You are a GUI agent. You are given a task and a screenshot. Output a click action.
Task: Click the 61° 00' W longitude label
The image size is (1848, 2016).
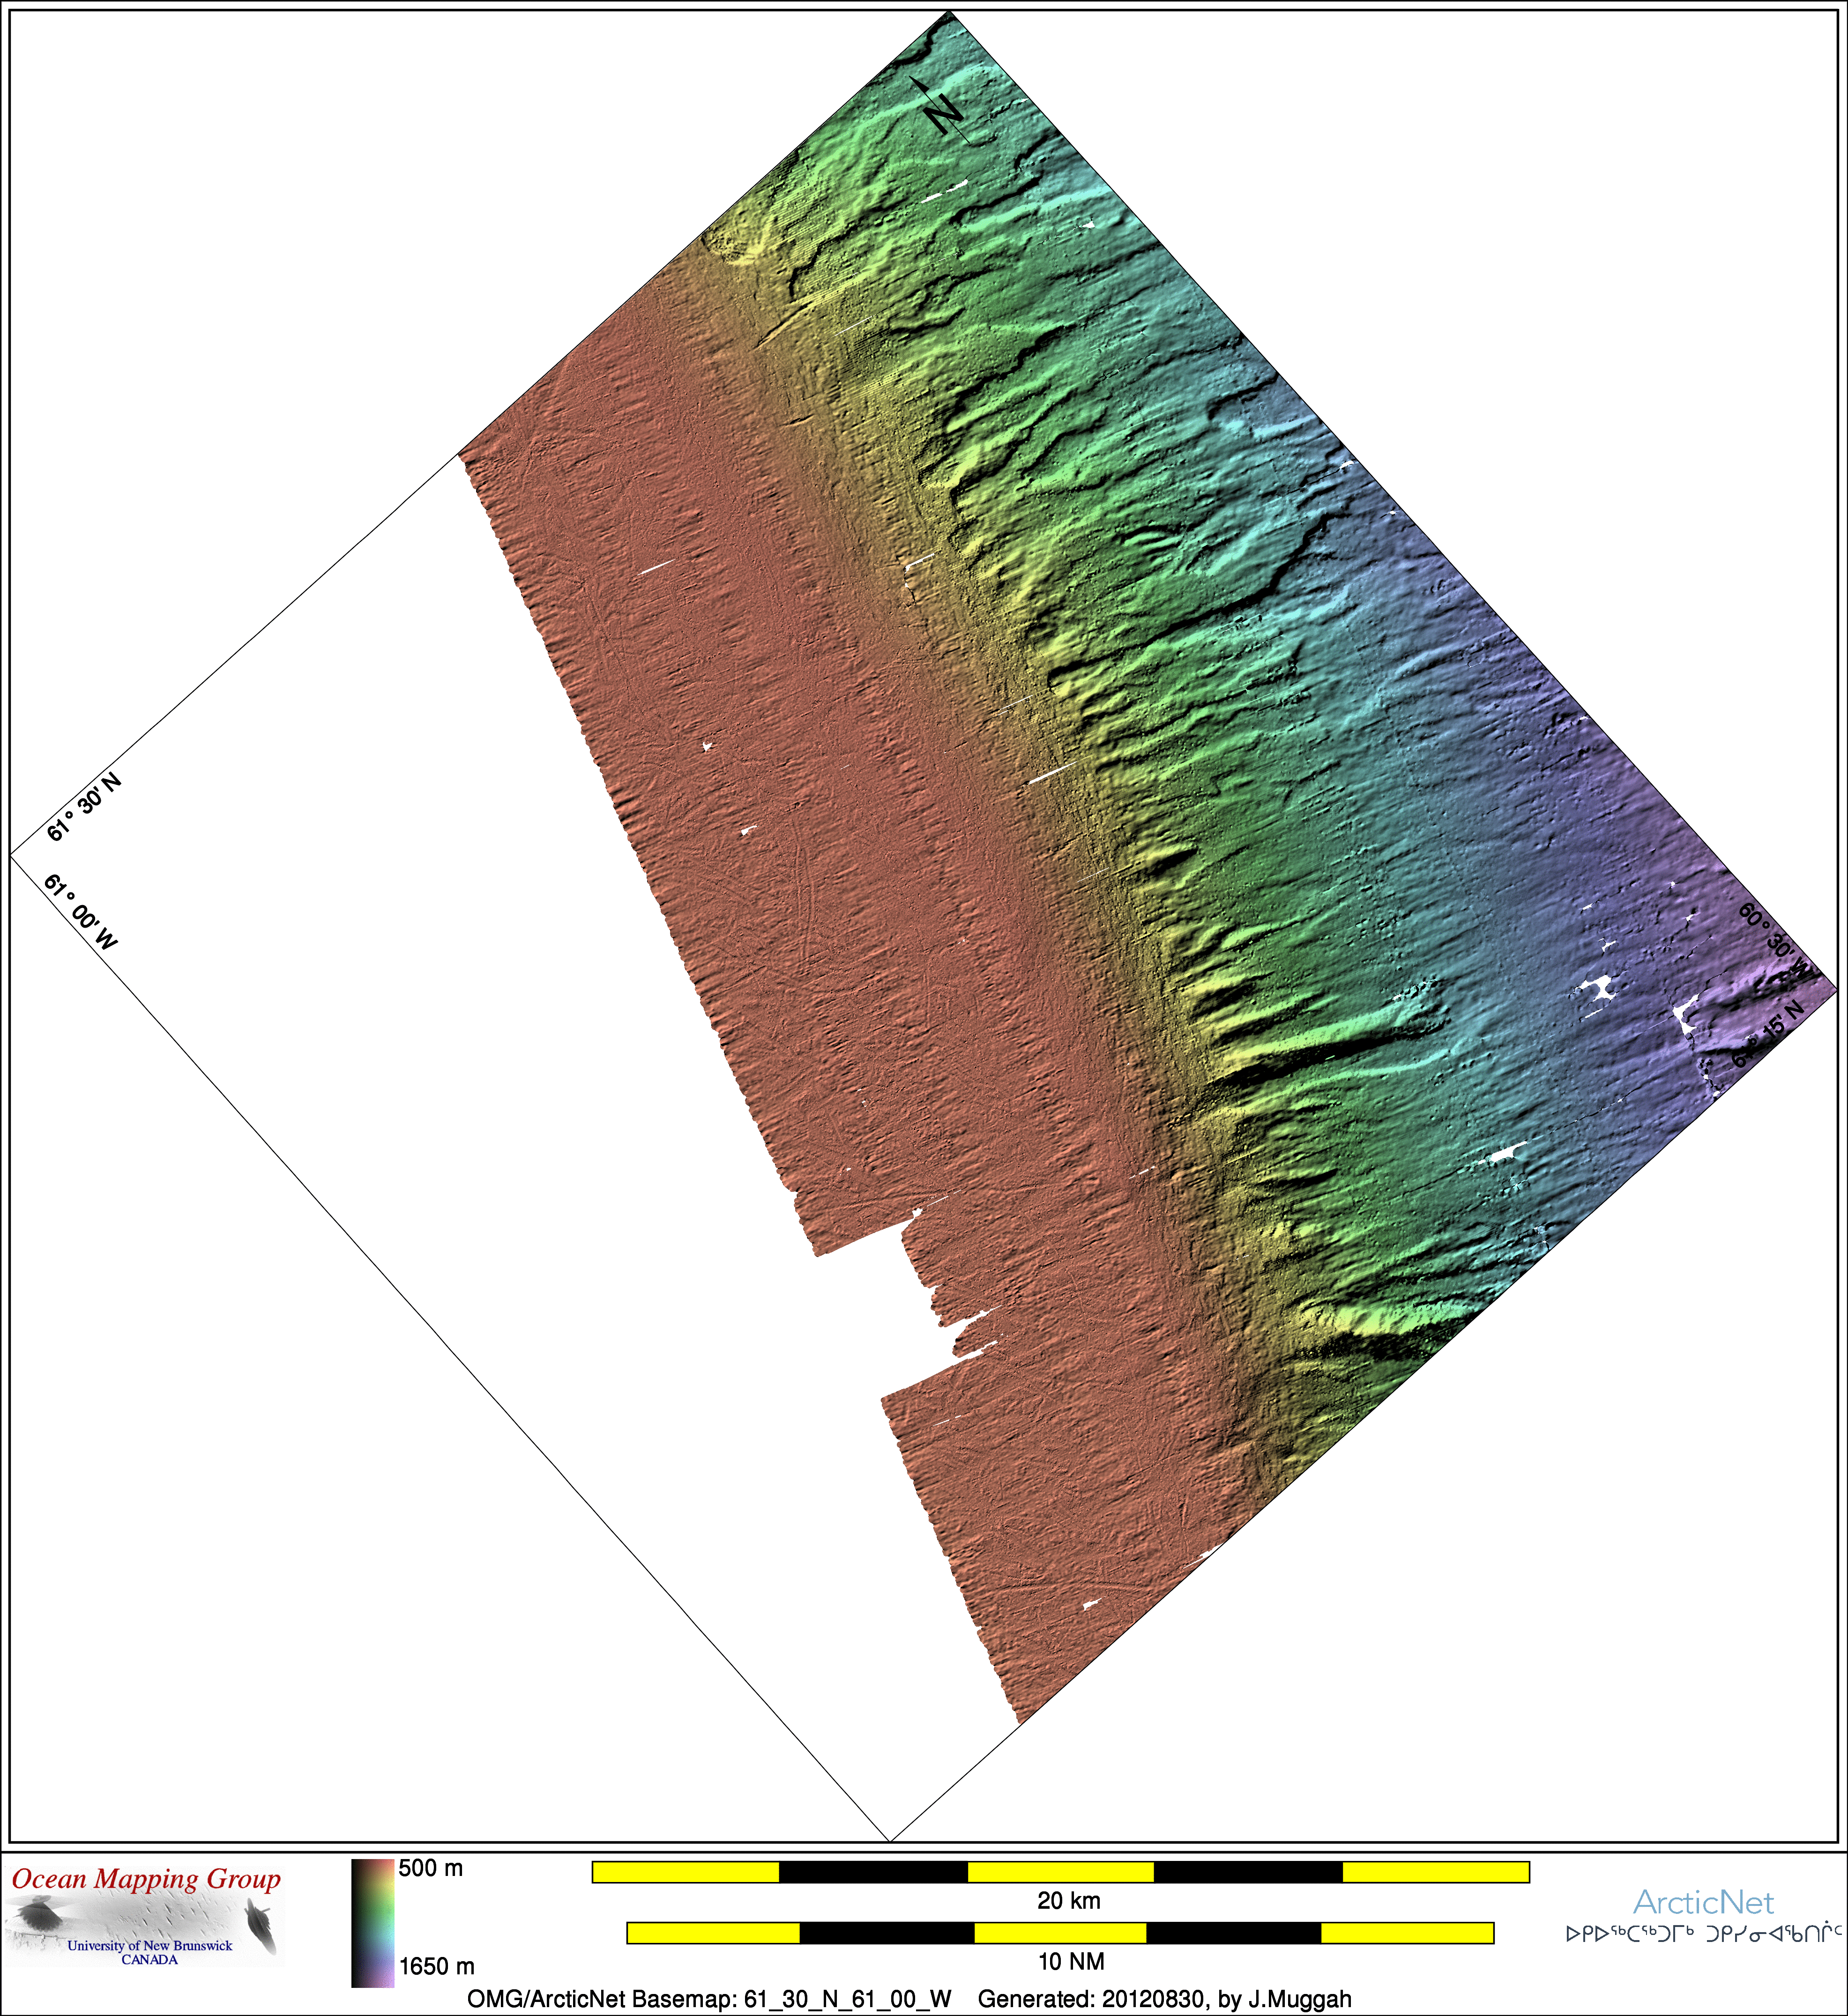click(80, 911)
